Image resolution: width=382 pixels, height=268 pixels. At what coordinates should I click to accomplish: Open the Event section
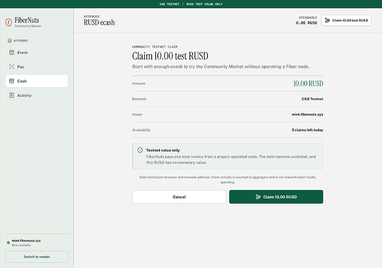37,52
